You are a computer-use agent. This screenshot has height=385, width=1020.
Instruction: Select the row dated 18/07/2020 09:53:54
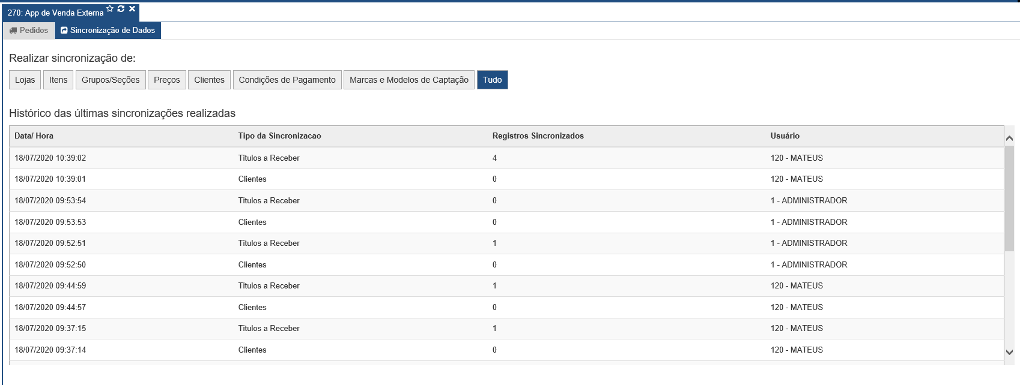[506, 201]
